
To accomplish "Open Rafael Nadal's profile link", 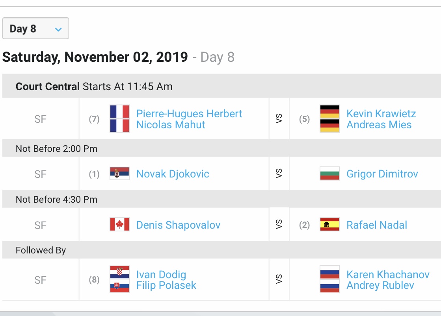I will tap(377, 225).
